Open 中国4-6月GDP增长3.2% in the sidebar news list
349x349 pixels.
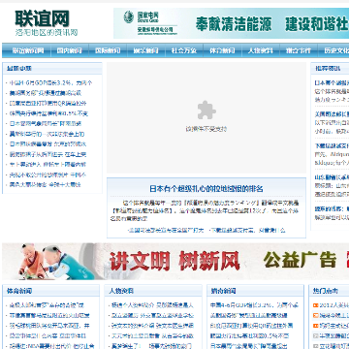pos(50,83)
